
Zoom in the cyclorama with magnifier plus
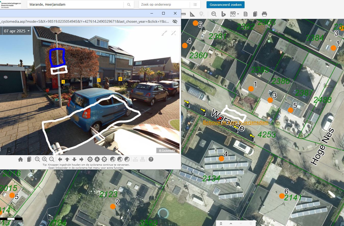pyautogui.click(x=37, y=159)
